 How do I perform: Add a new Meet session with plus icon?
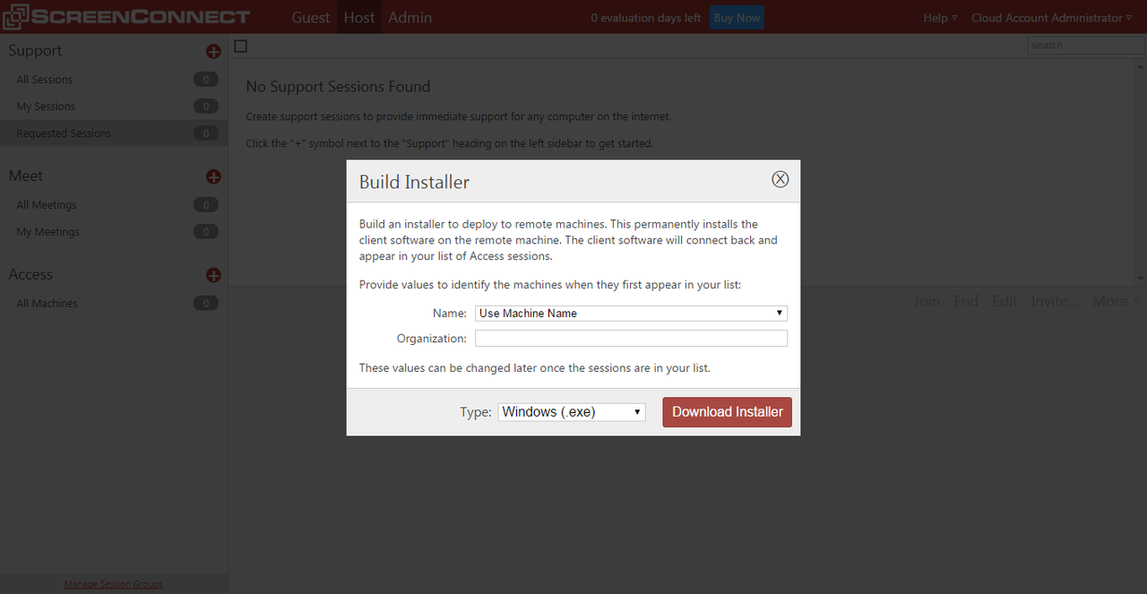pyautogui.click(x=213, y=177)
